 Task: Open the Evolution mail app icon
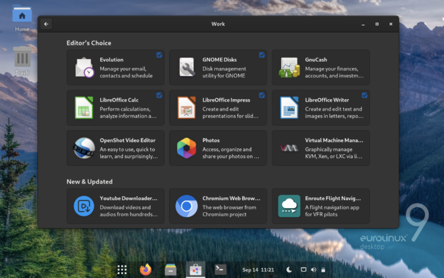click(84, 67)
